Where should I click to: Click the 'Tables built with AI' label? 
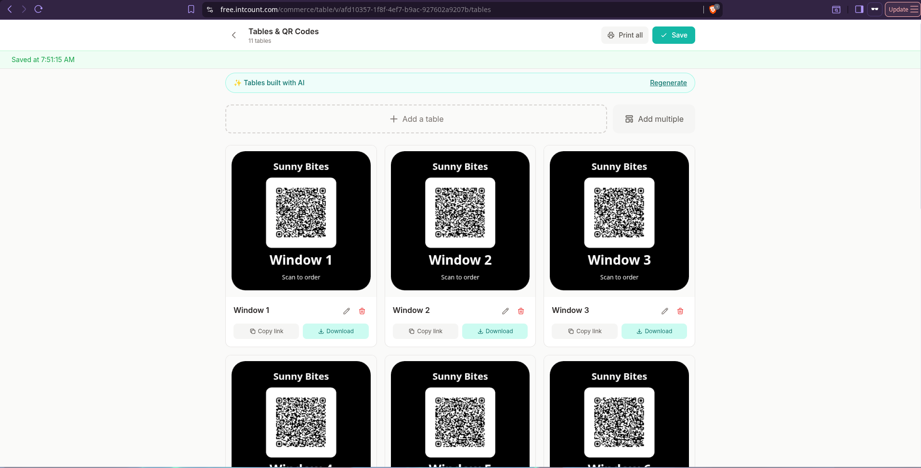[274, 83]
